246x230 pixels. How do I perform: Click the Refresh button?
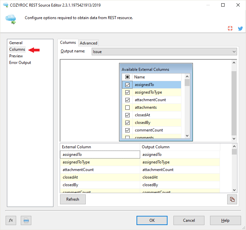(73, 199)
